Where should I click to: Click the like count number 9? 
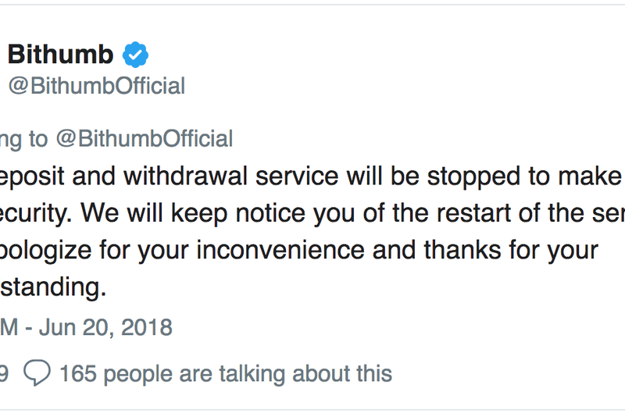[x=3, y=373]
